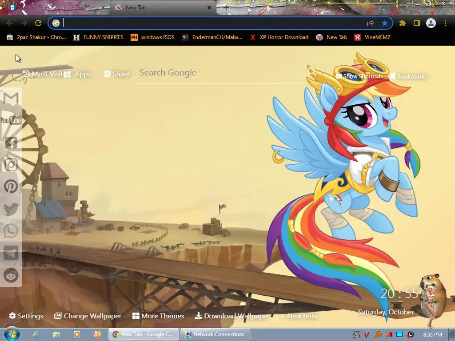Open the EndermanCH/Malw... bookmark
Viewport: 455px width, 341px height.
point(212,37)
